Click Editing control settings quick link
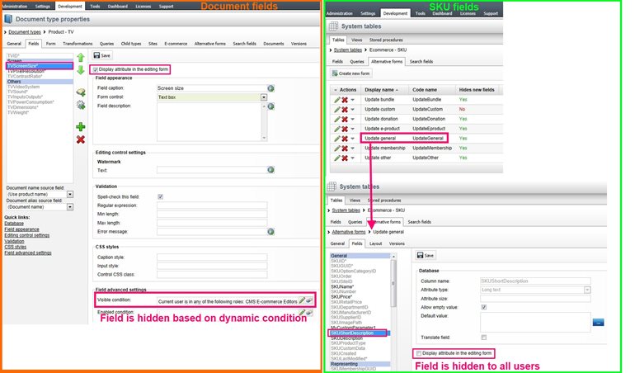 coord(26,235)
